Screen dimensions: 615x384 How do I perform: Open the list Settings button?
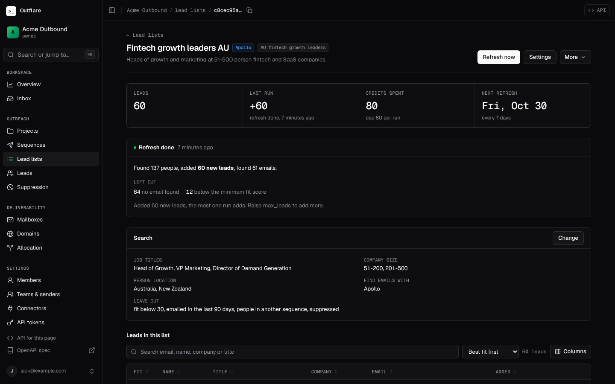pyautogui.click(x=540, y=57)
